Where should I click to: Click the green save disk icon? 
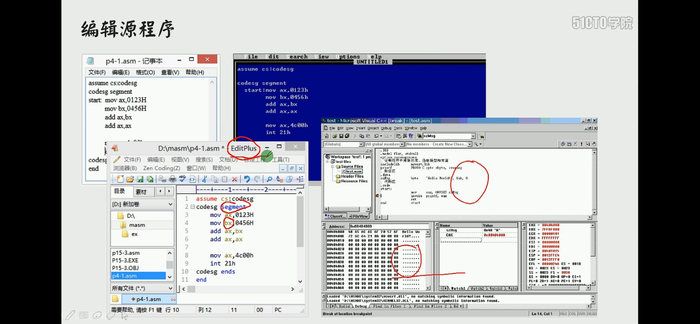coord(140,179)
